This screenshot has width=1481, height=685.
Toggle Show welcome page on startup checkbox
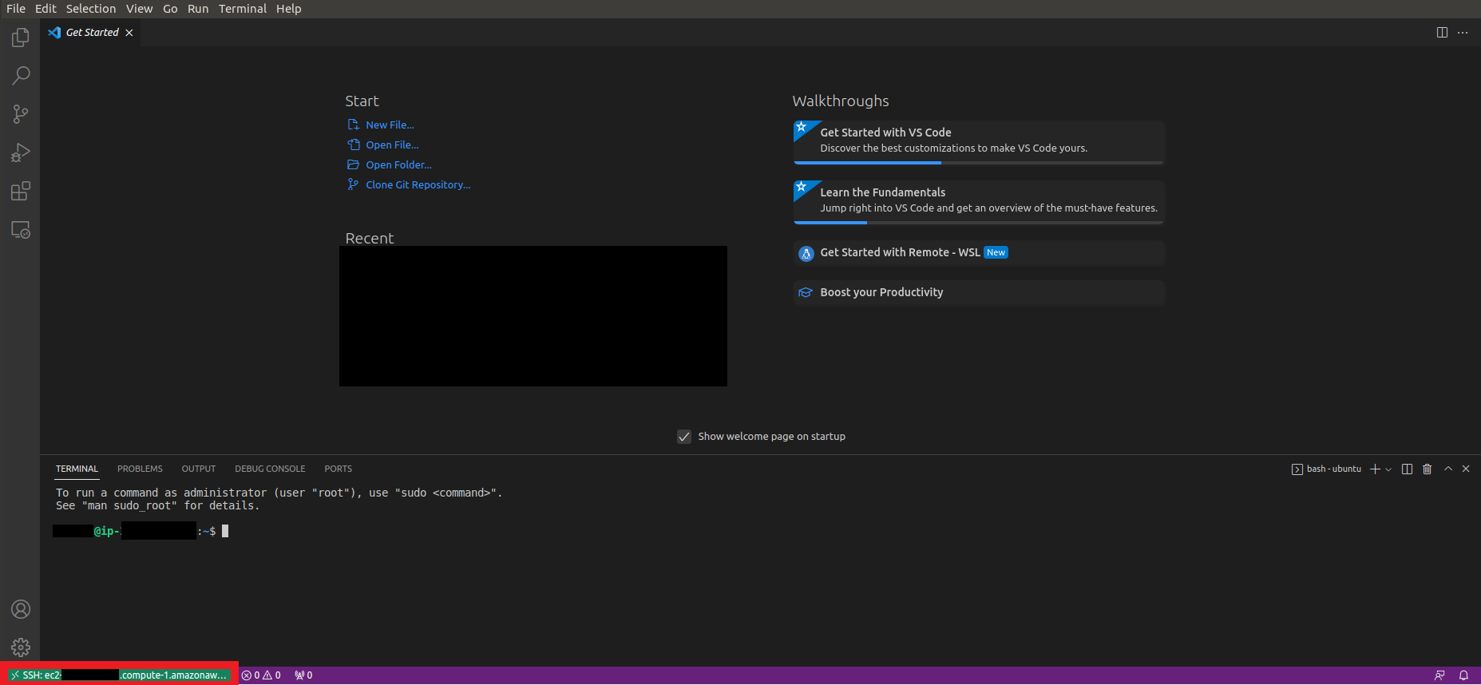coord(684,437)
